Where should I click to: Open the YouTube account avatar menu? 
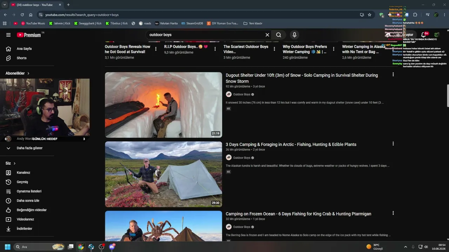(x=437, y=35)
